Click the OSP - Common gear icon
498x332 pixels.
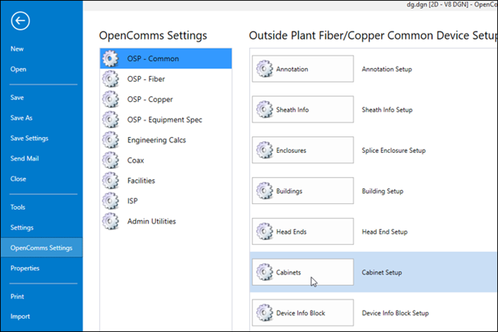click(111, 59)
